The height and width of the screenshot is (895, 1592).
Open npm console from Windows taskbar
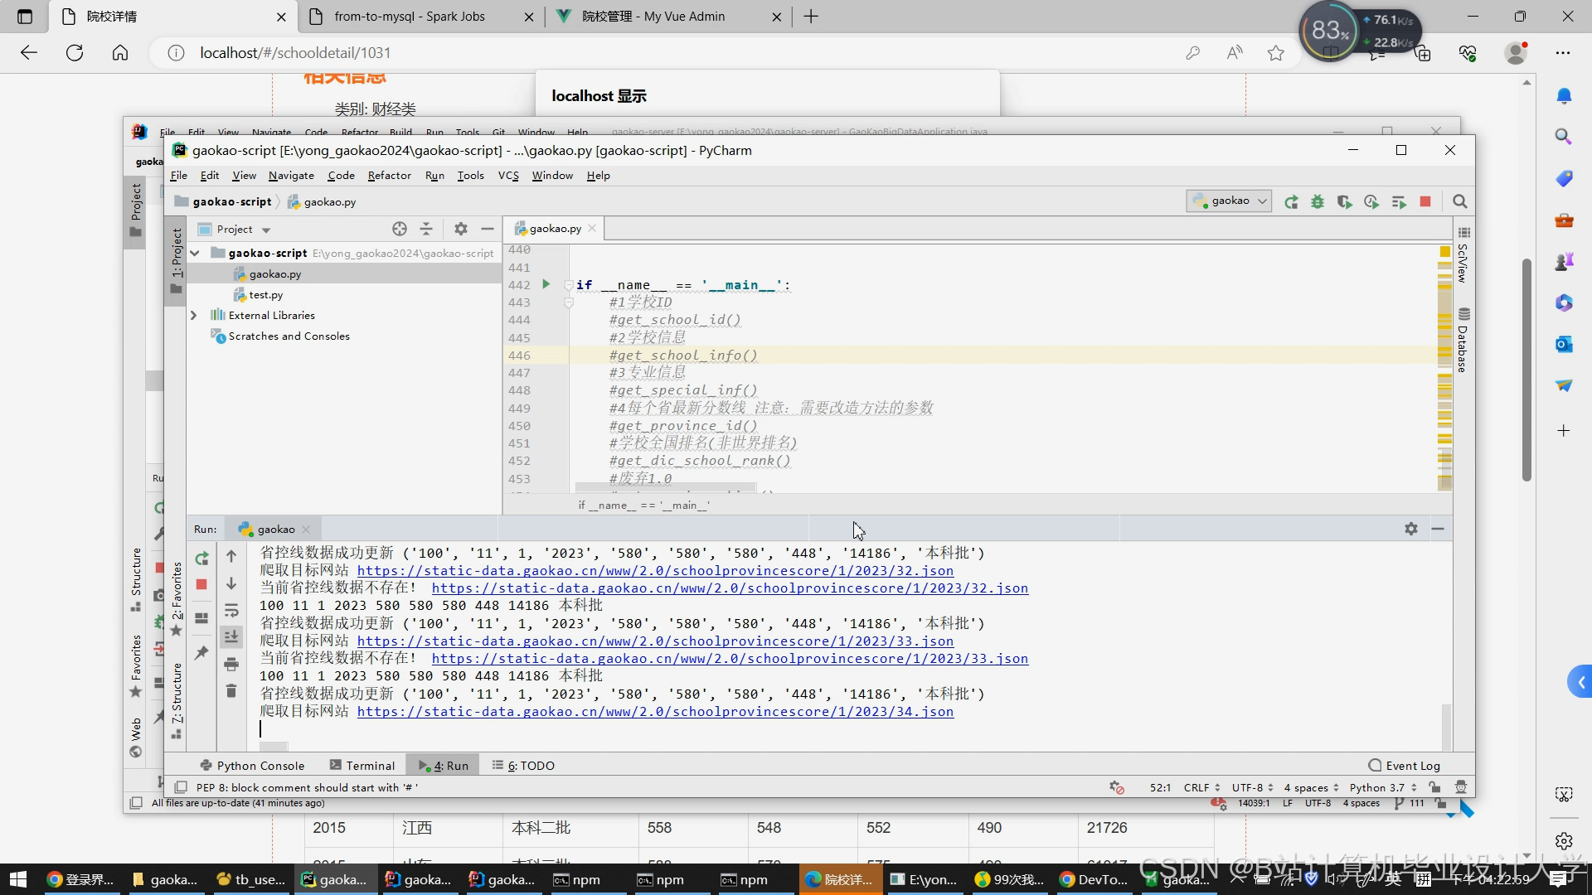pyautogui.click(x=576, y=879)
